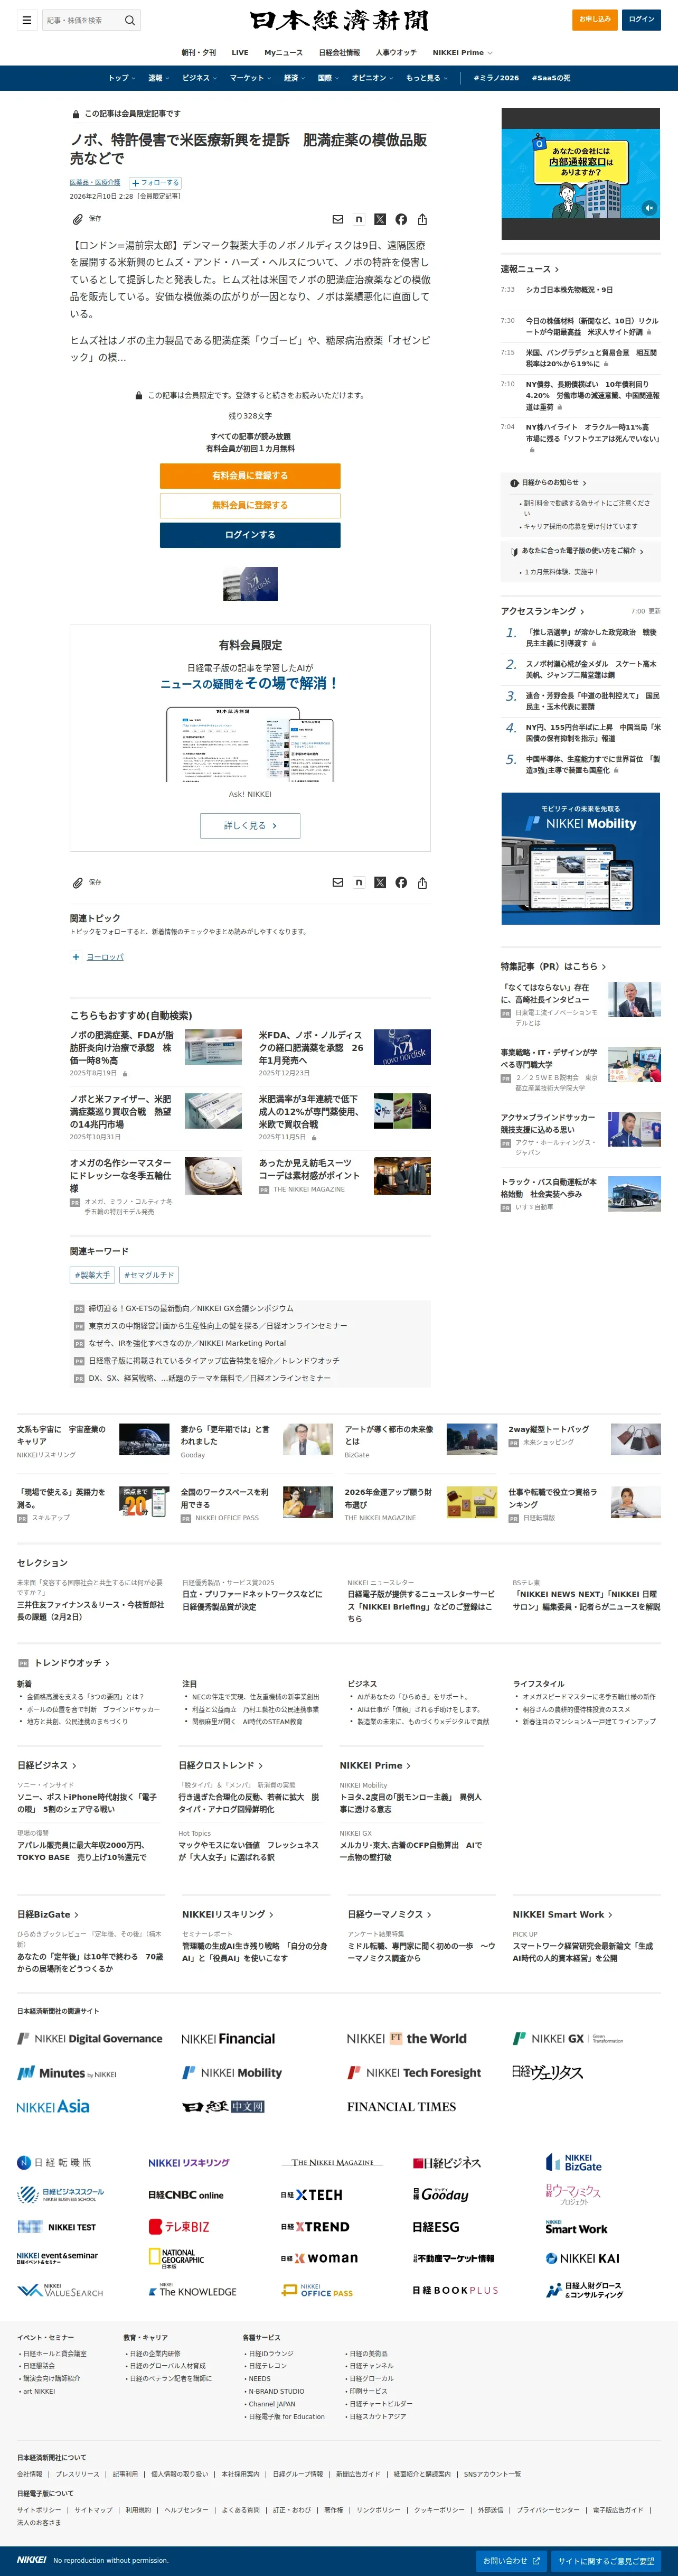
Task: Click the mail icon below the article
Action: (337, 883)
